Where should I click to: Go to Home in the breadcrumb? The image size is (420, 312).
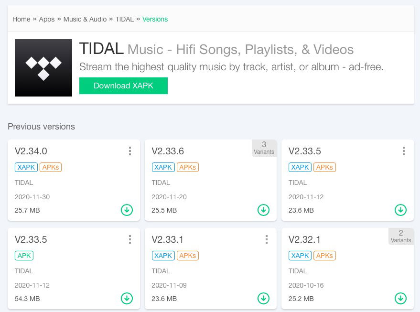[22, 19]
